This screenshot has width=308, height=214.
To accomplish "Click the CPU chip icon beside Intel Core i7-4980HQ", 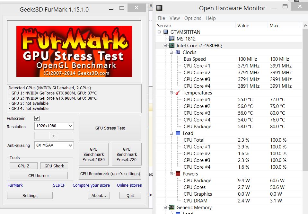I will click(x=172, y=45).
